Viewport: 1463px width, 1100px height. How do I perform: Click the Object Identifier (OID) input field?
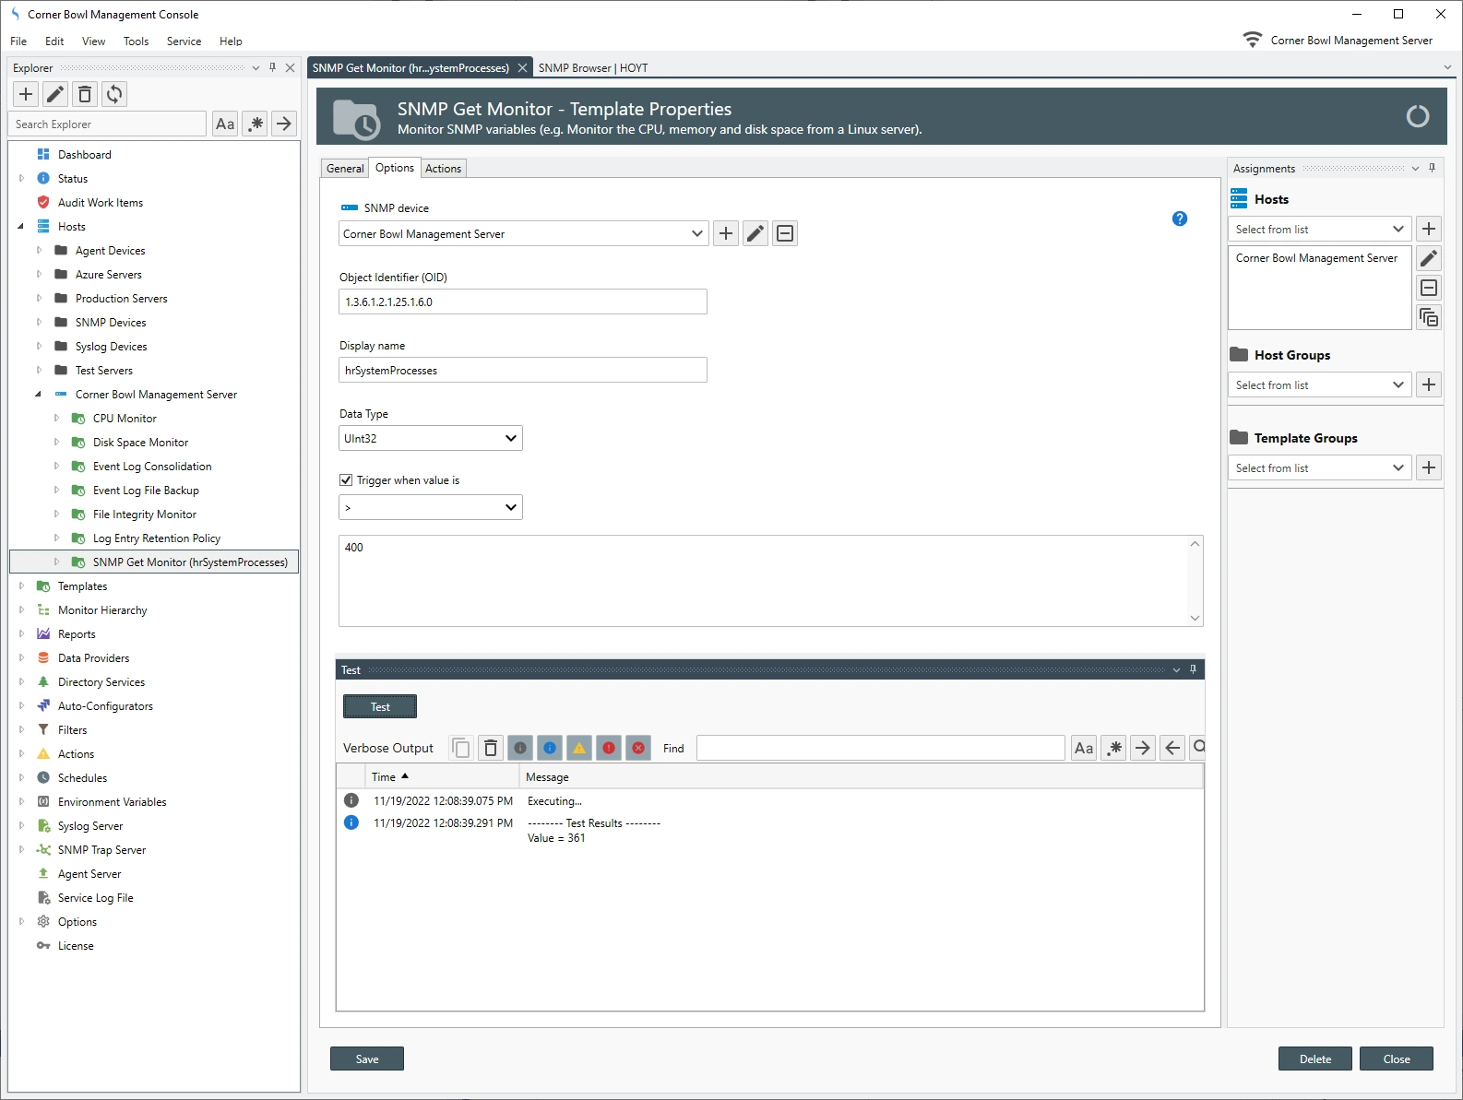[522, 302]
